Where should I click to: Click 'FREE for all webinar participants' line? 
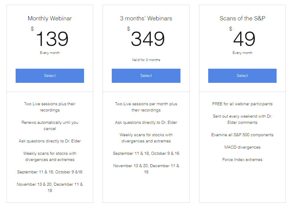pos(242,104)
